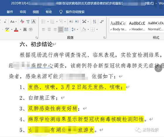
Task: Apply the Header... style
Action: coord(137,26)
